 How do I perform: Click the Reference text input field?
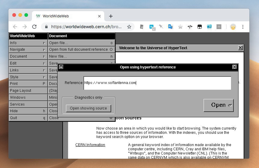tap(157, 83)
